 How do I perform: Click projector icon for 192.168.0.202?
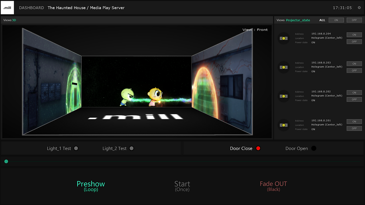click(x=283, y=96)
